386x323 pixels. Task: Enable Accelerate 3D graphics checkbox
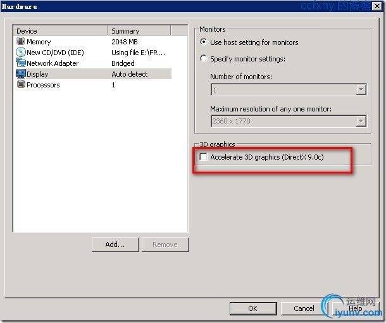pos(203,156)
